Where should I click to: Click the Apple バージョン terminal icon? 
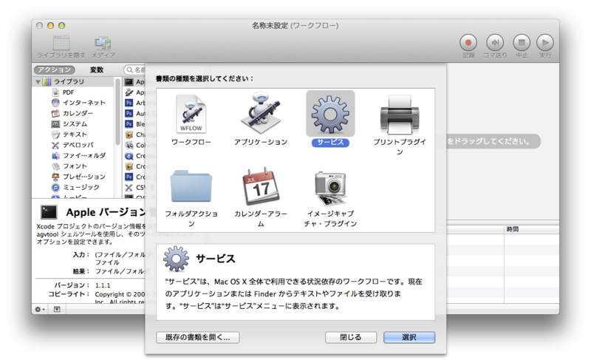(49, 212)
